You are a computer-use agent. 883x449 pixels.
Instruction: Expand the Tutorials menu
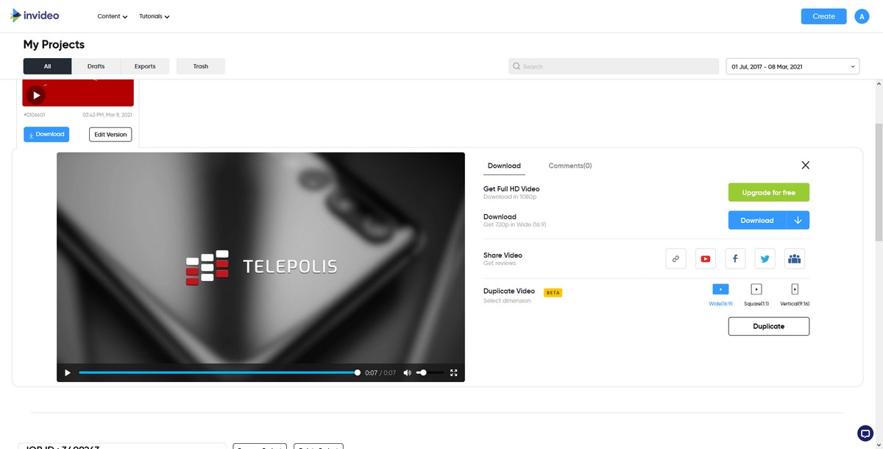[154, 16]
